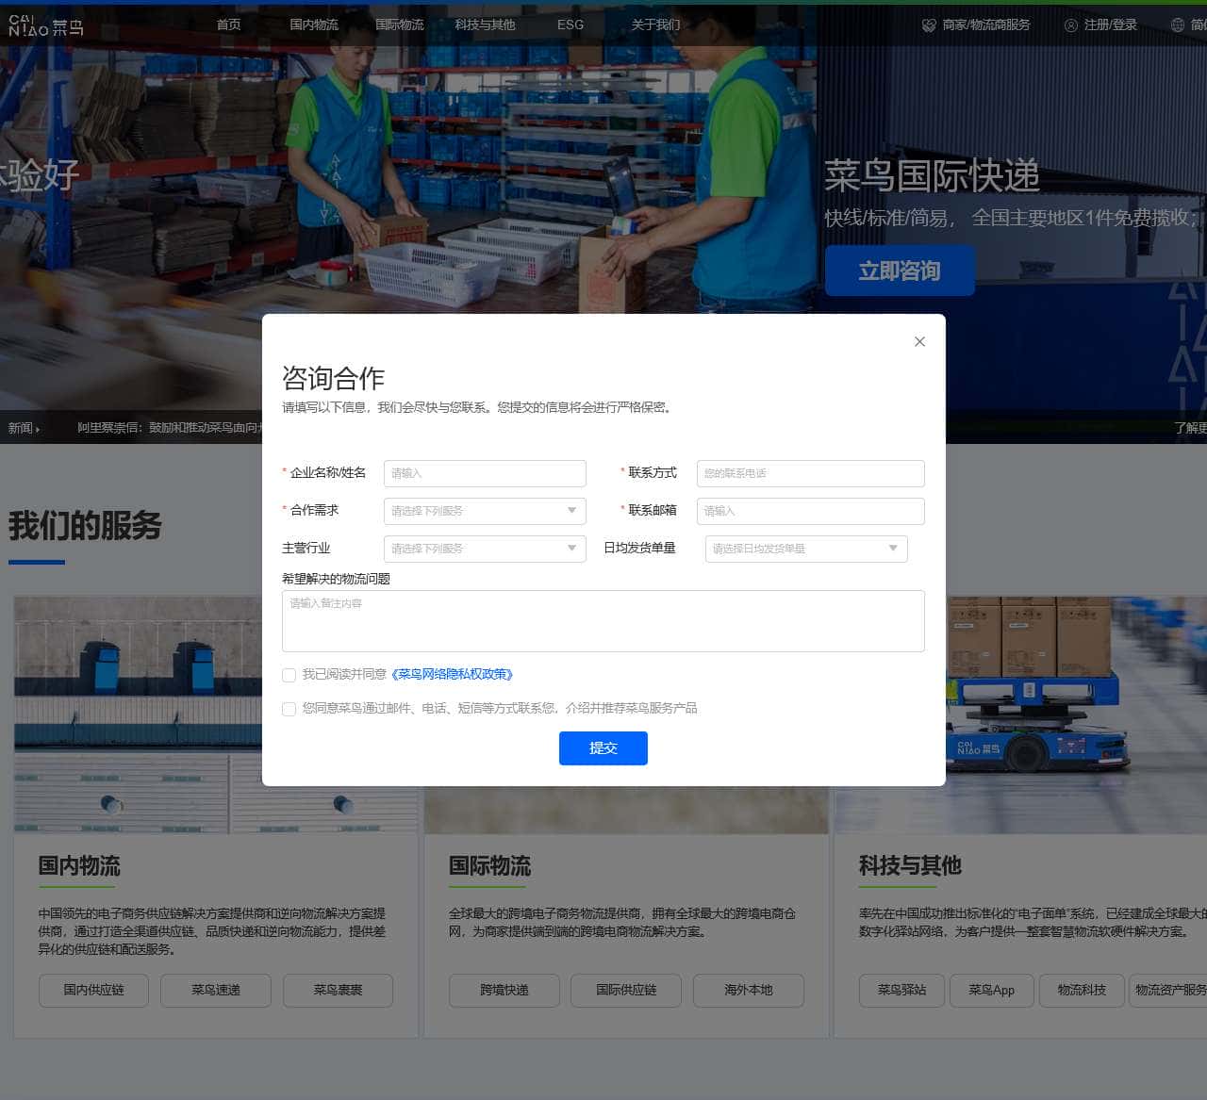The height and width of the screenshot is (1100, 1207).
Task: Click the 跨境快递 service button
Action: coord(504,991)
